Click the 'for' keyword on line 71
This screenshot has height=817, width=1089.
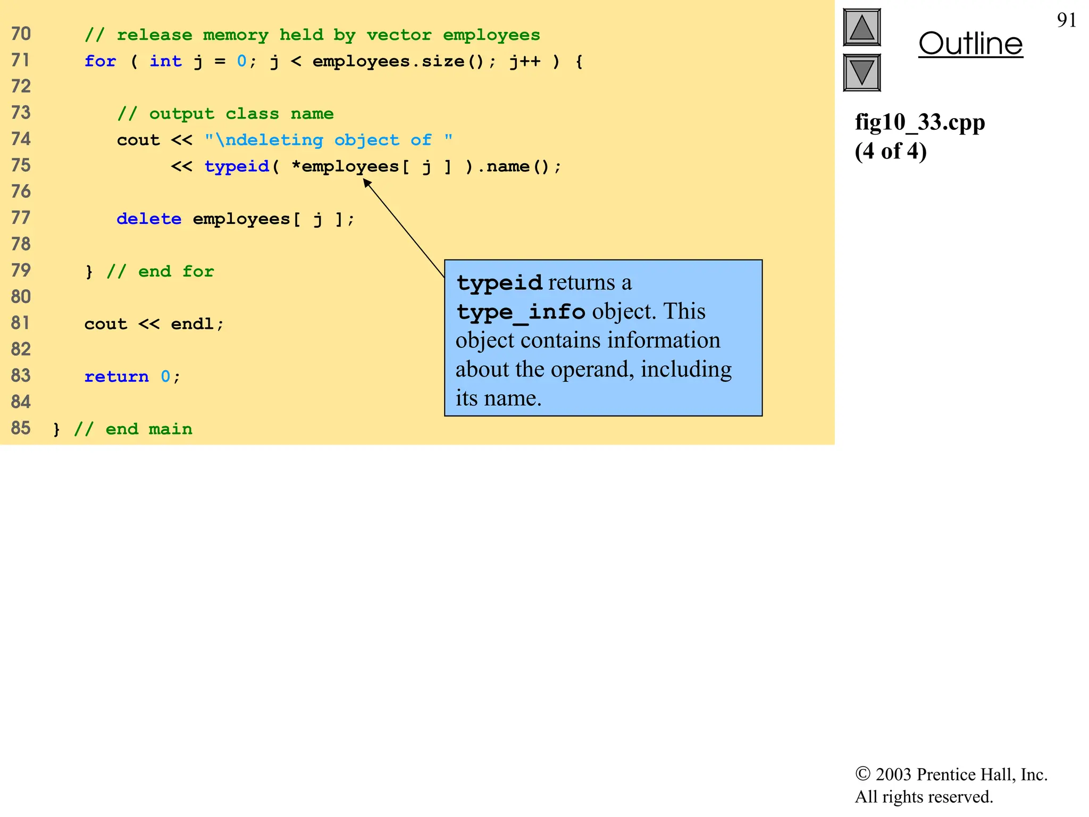tap(100, 61)
